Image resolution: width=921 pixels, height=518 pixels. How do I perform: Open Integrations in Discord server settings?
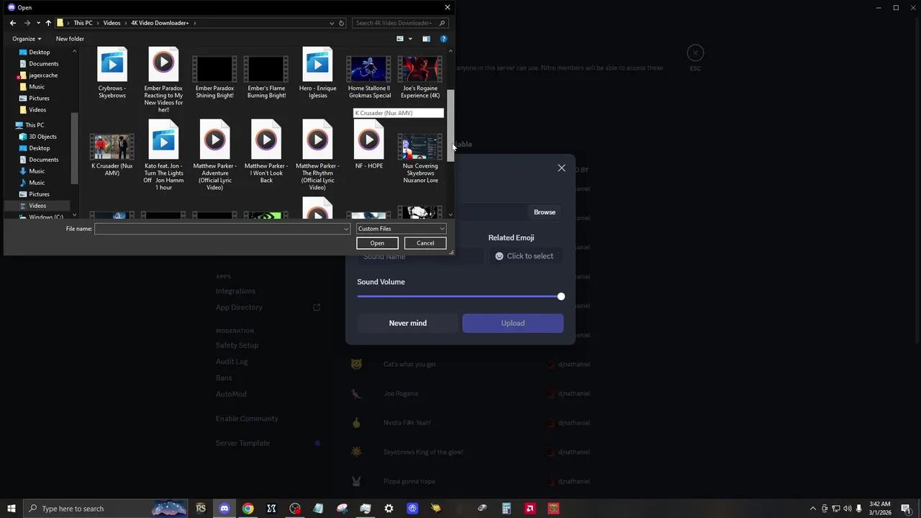[235, 291]
